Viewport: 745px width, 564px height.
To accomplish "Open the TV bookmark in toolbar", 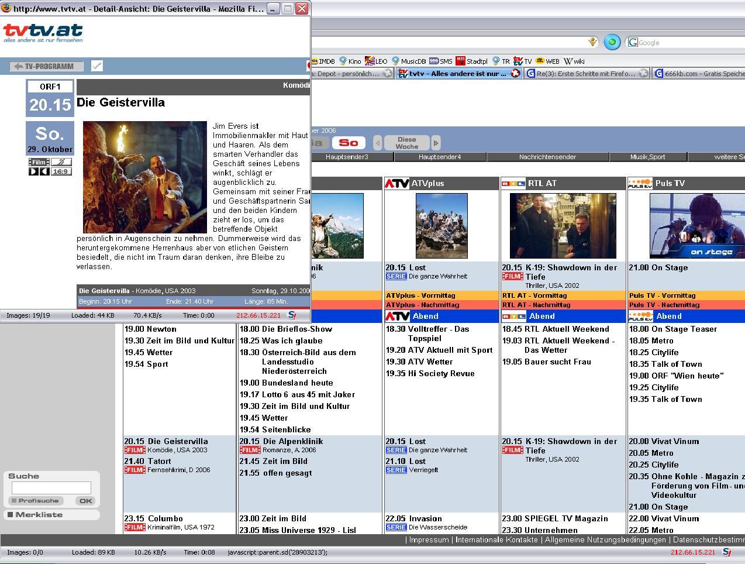I will click(523, 61).
